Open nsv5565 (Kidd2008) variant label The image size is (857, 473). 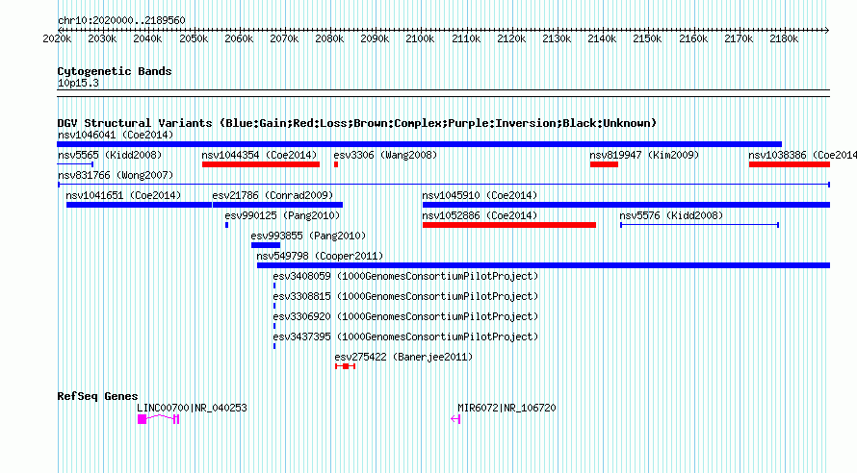110,155
